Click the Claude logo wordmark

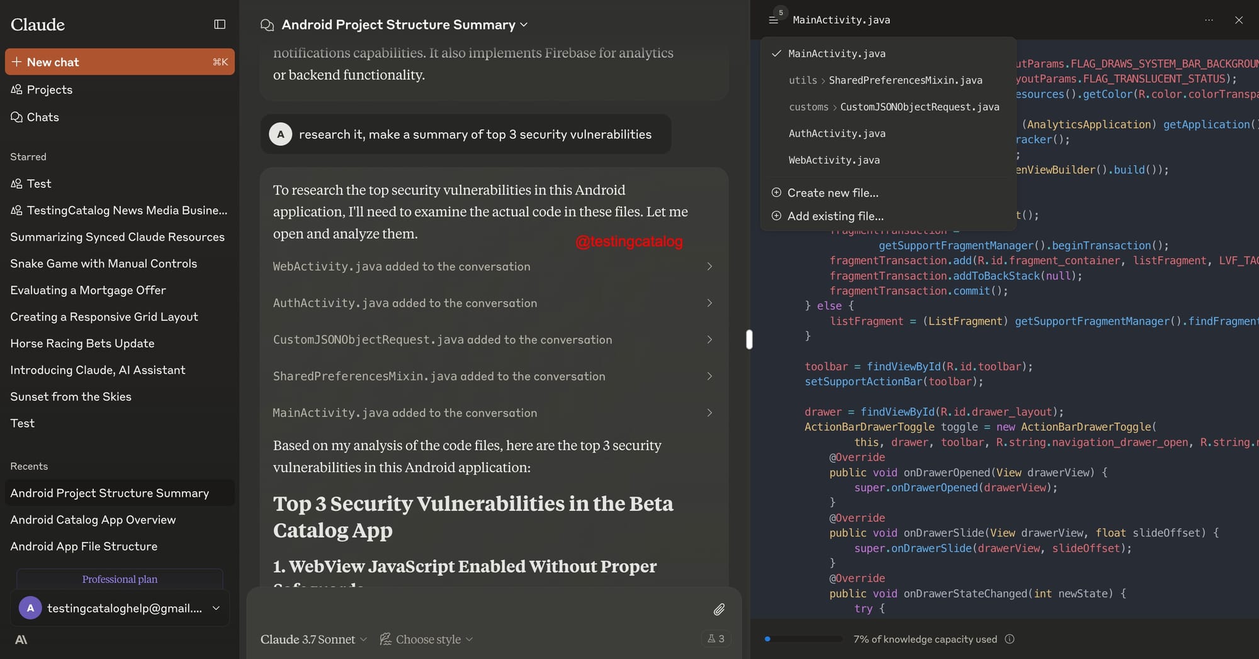click(x=38, y=25)
